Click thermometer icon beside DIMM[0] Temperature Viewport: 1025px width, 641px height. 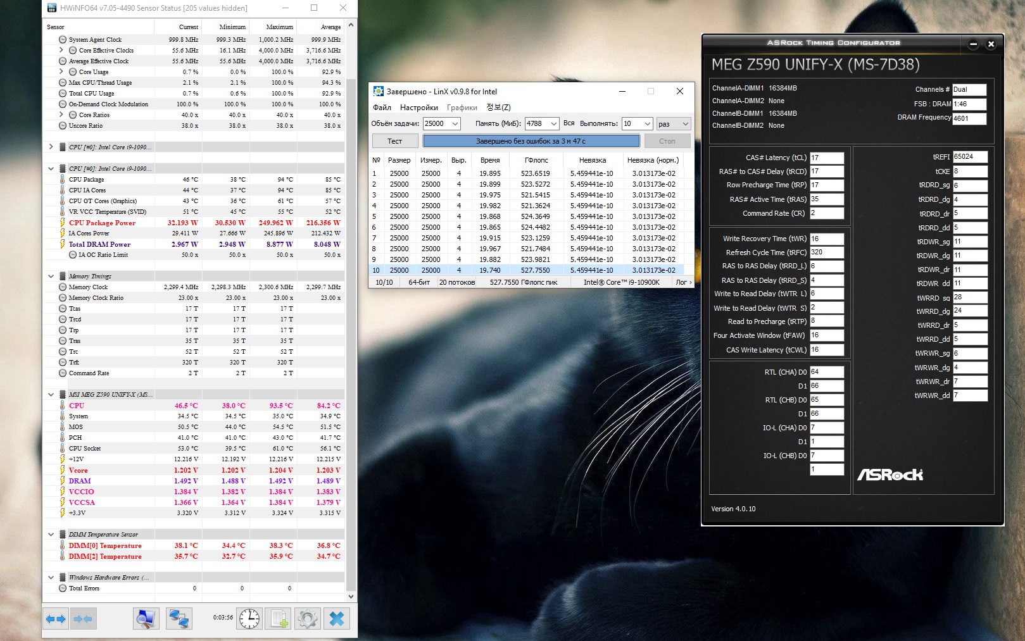click(x=62, y=545)
